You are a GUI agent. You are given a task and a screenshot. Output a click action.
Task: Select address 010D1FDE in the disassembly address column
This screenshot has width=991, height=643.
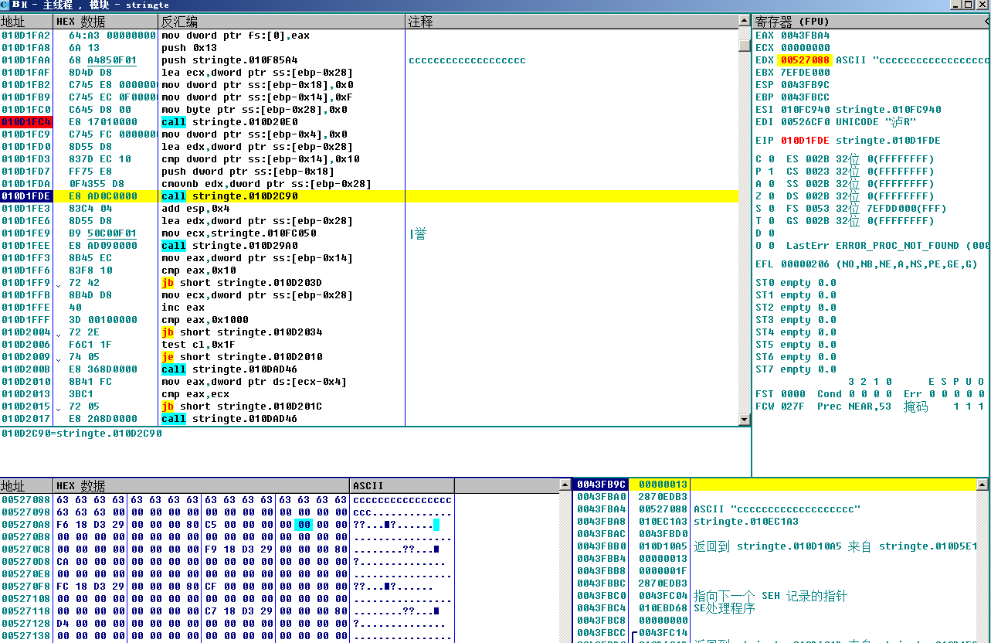[26, 196]
